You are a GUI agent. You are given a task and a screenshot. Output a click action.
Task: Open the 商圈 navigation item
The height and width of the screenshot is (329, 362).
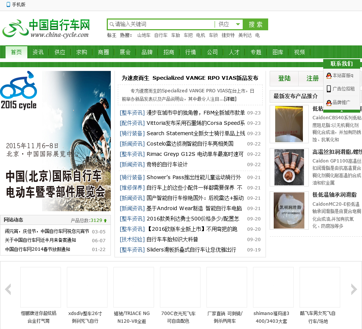coord(103,52)
